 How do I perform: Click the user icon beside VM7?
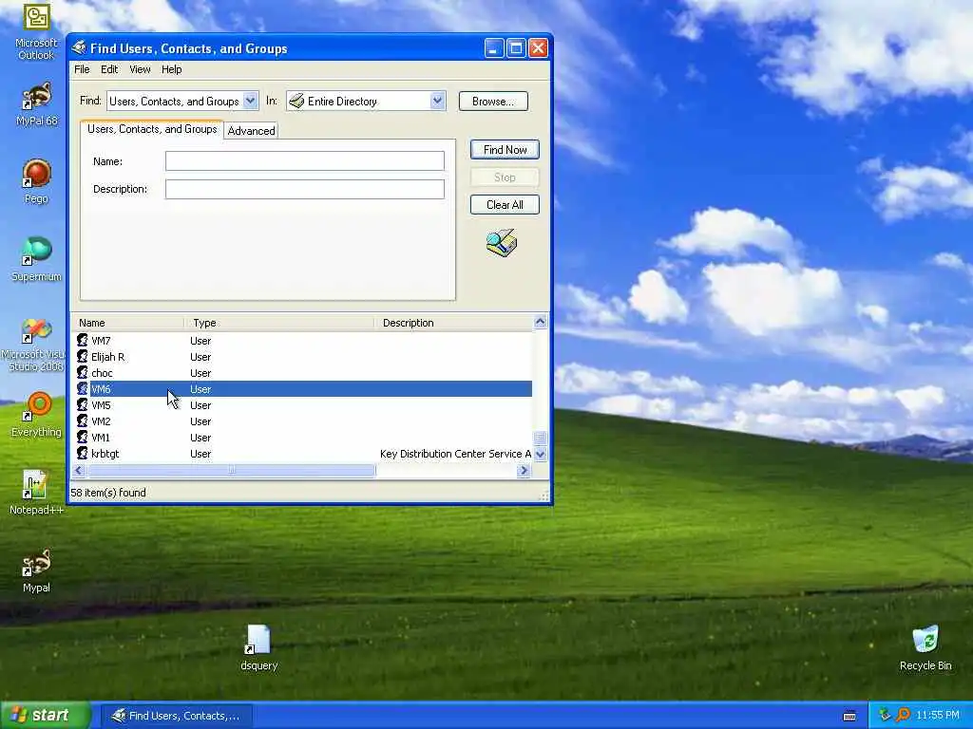click(82, 341)
